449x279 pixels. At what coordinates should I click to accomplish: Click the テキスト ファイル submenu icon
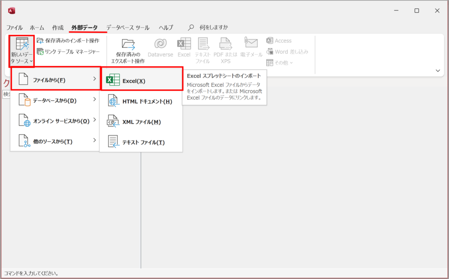(114, 141)
